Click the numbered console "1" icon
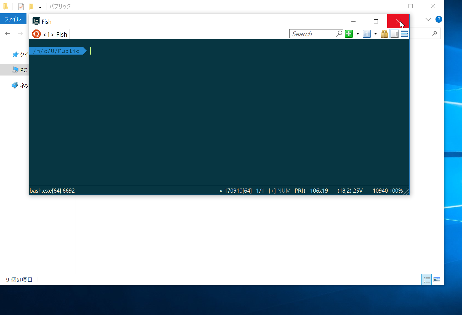 (367, 34)
